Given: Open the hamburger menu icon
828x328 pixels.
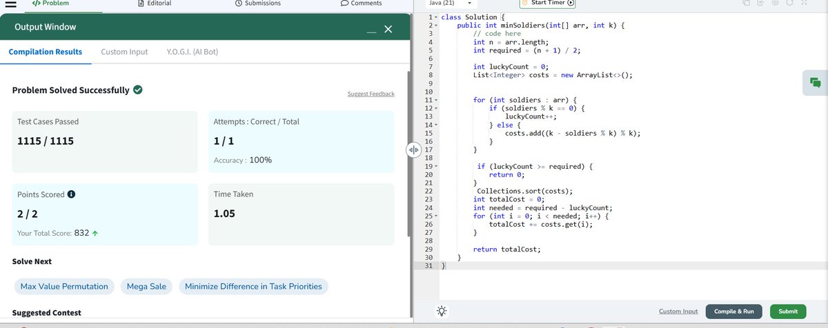Looking at the screenshot, I should 11,4.
